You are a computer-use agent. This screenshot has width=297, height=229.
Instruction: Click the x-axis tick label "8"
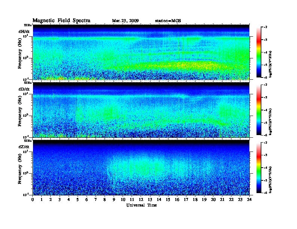(105, 200)
